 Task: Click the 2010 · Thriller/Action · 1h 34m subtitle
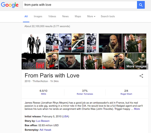pos(42,81)
